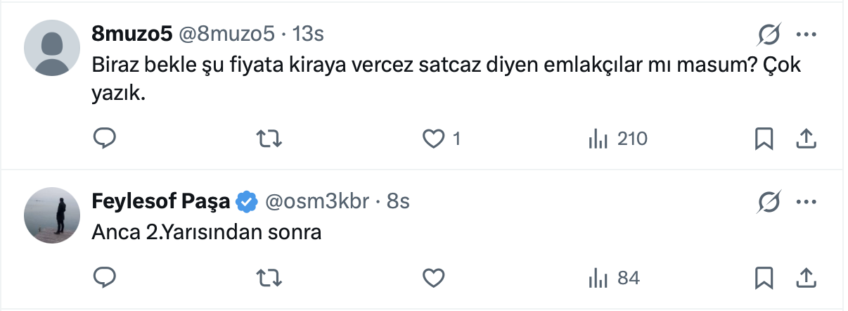Click Feylesof Paşa's profile picture
The image size is (848, 311).
53,216
